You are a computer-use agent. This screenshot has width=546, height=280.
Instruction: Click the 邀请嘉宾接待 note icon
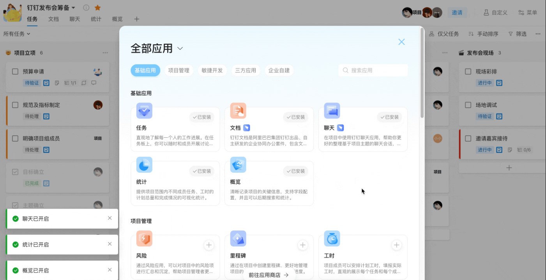pos(510,150)
